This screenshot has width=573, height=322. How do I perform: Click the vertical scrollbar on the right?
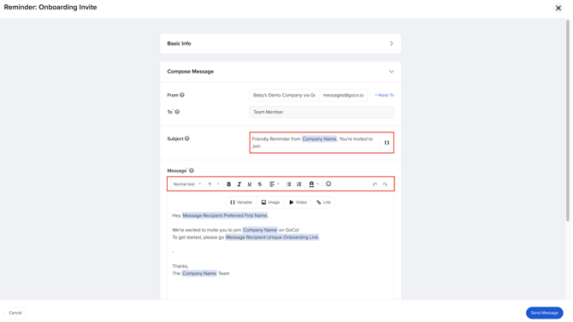pos(568,120)
